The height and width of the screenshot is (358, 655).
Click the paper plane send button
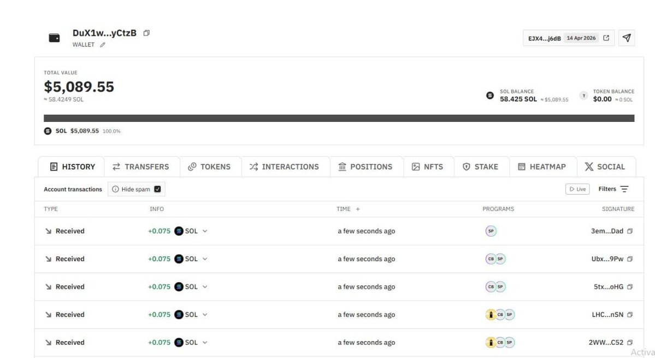pos(627,38)
